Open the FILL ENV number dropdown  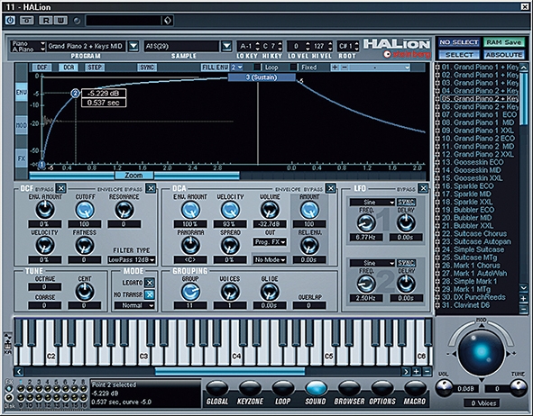pos(237,68)
